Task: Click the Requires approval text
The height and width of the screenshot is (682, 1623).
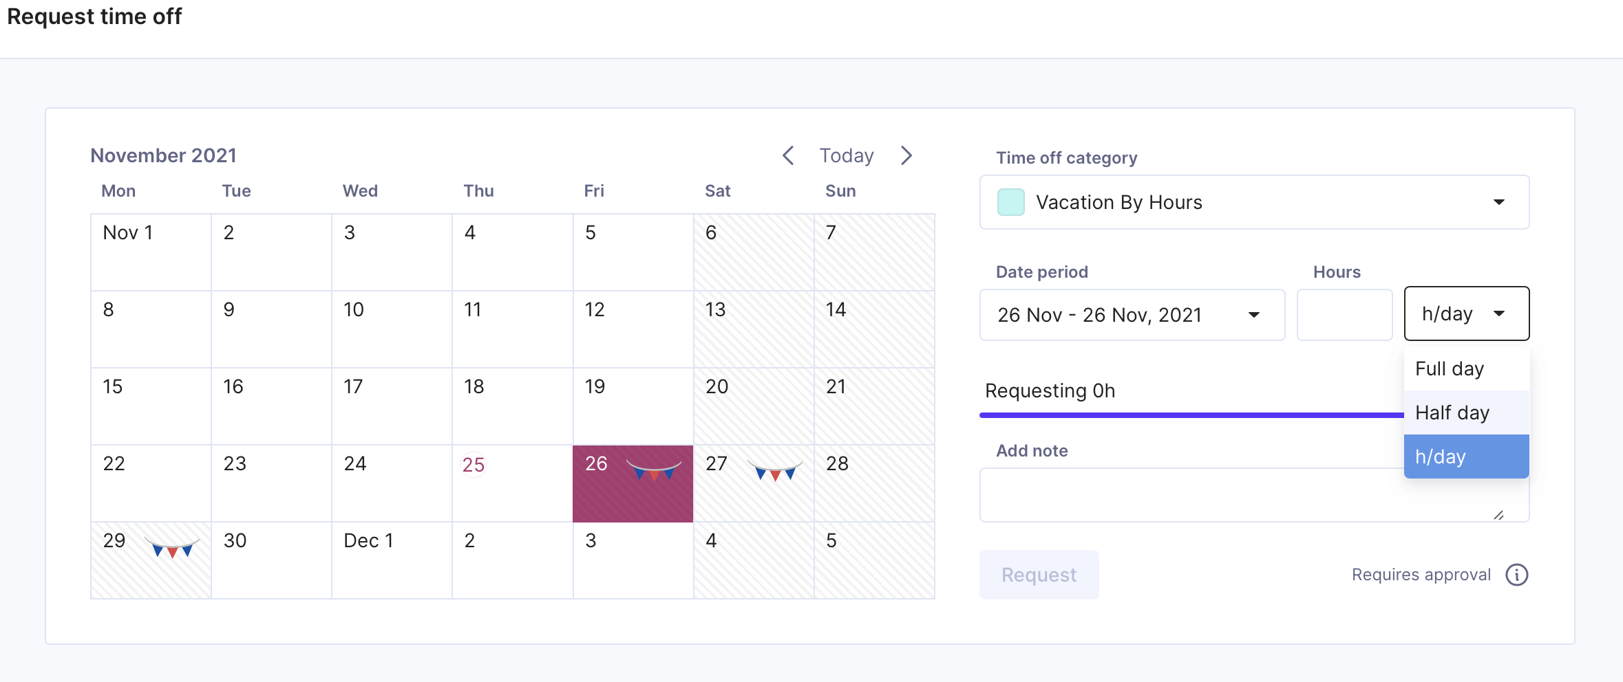Action: tap(1421, 575)
